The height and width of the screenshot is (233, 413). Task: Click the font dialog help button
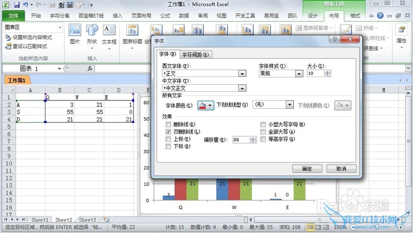click(x=335, y=40)
